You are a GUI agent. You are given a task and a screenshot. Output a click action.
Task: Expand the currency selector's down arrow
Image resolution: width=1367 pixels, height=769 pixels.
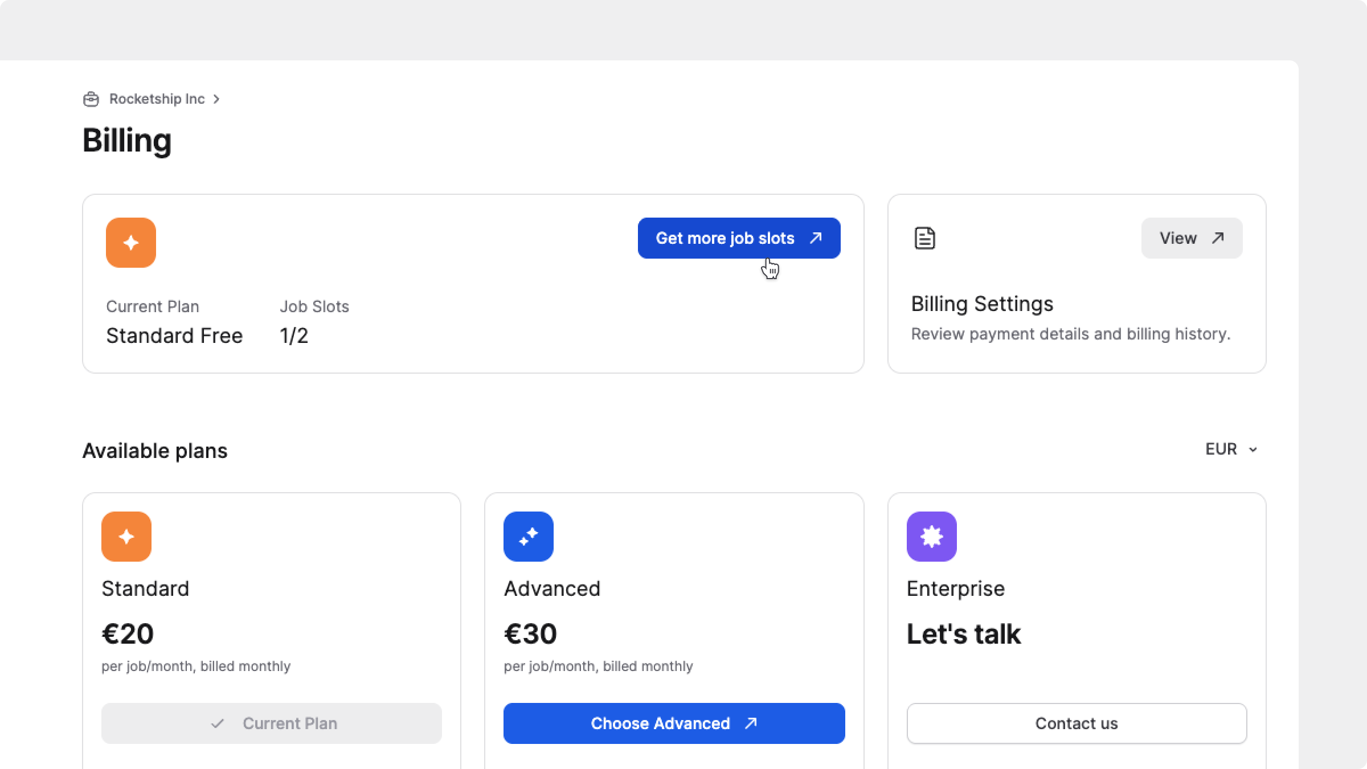click(1253, 450)
